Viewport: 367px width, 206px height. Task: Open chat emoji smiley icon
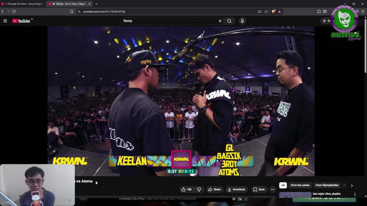[234, 199]
